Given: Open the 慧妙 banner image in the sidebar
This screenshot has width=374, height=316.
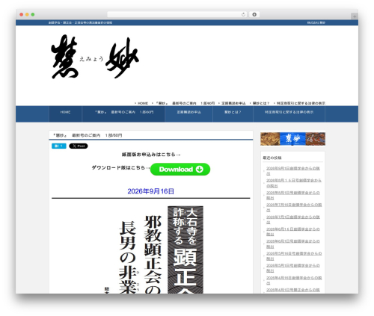Looking at the screenshot, I should (292, 139).
